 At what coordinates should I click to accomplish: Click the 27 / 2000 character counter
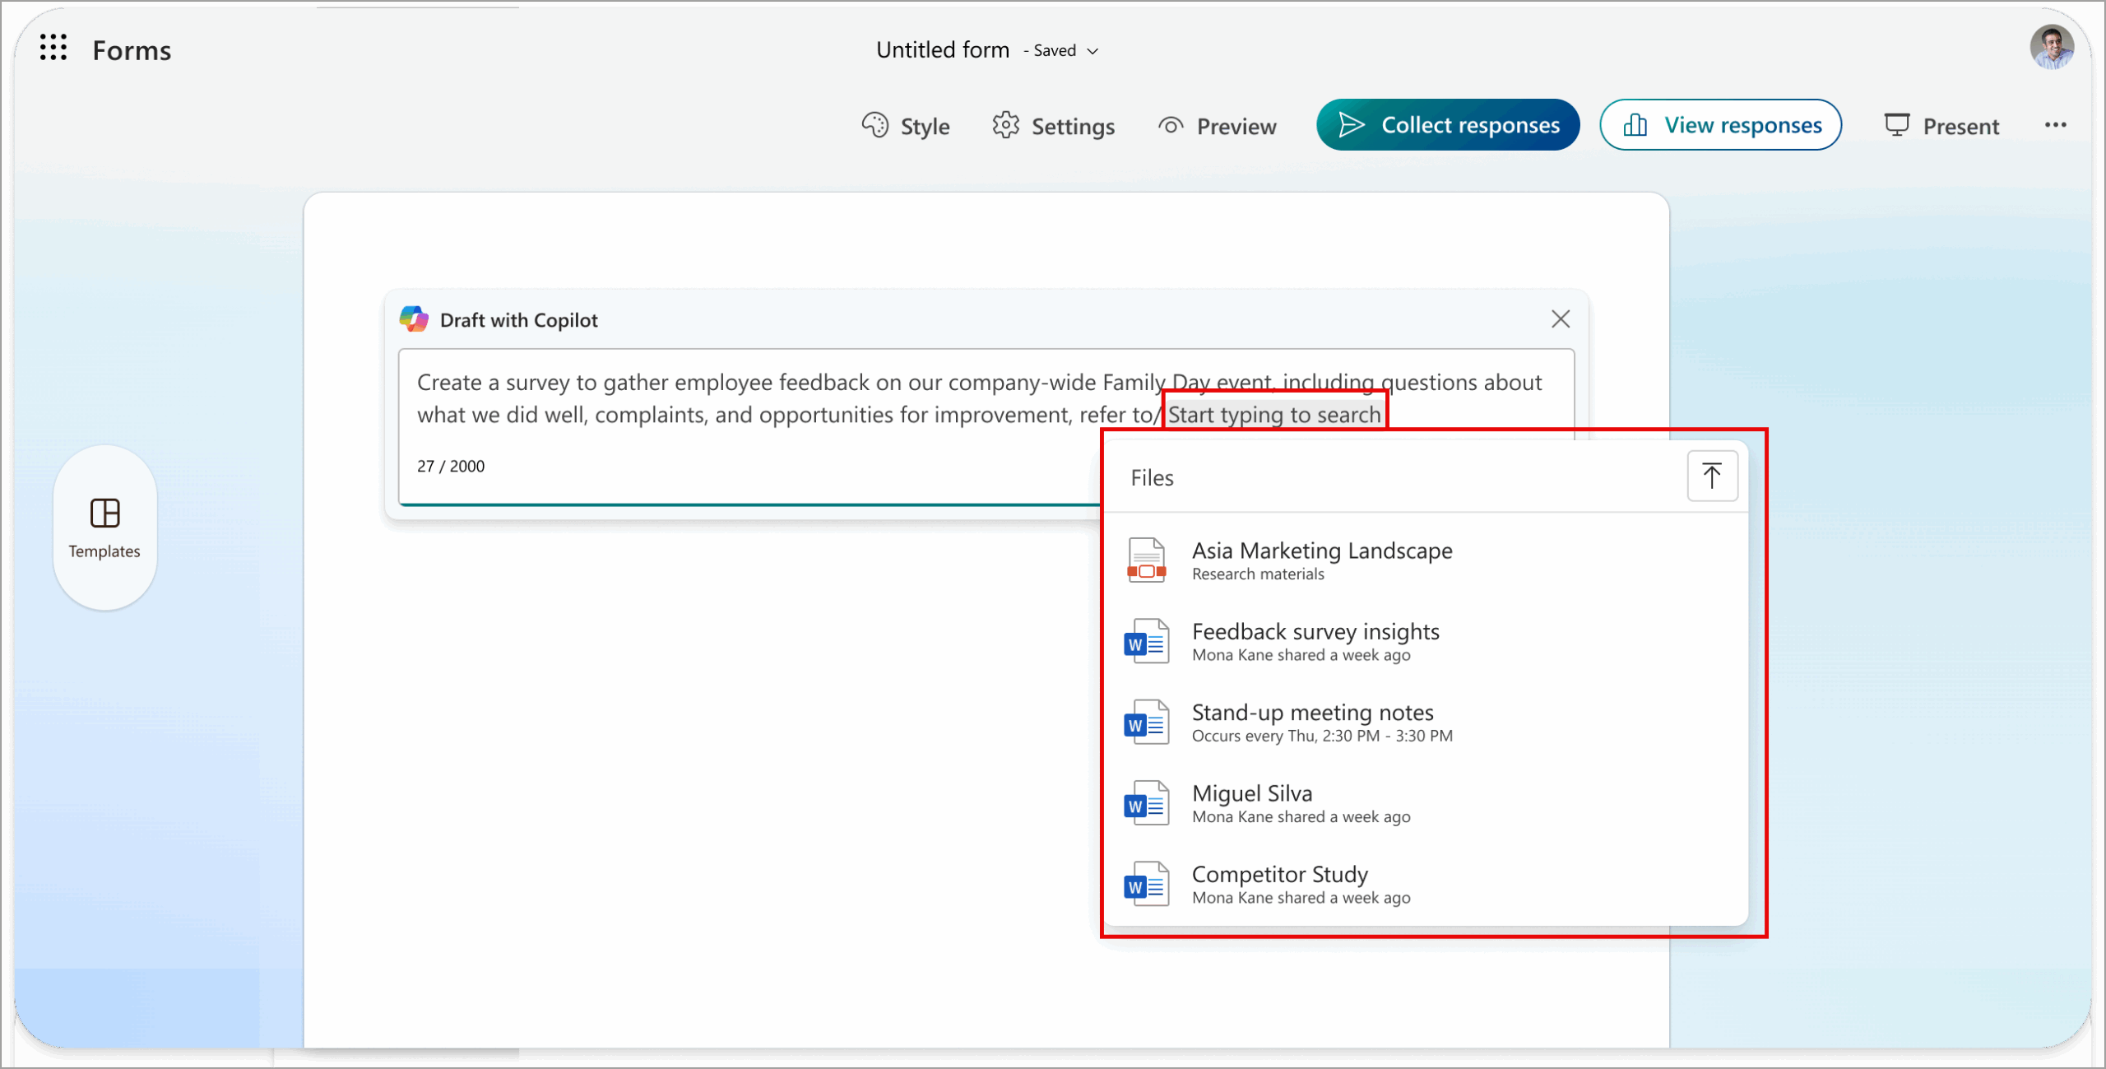point(451,466)
